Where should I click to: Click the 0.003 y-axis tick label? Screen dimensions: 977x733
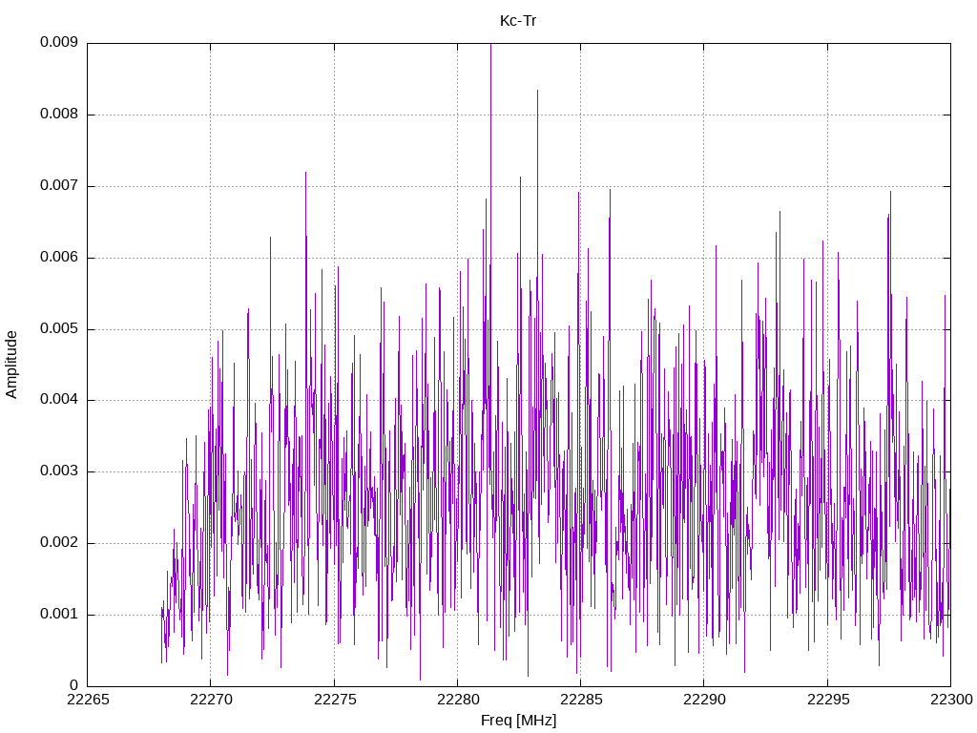point(59,471)
